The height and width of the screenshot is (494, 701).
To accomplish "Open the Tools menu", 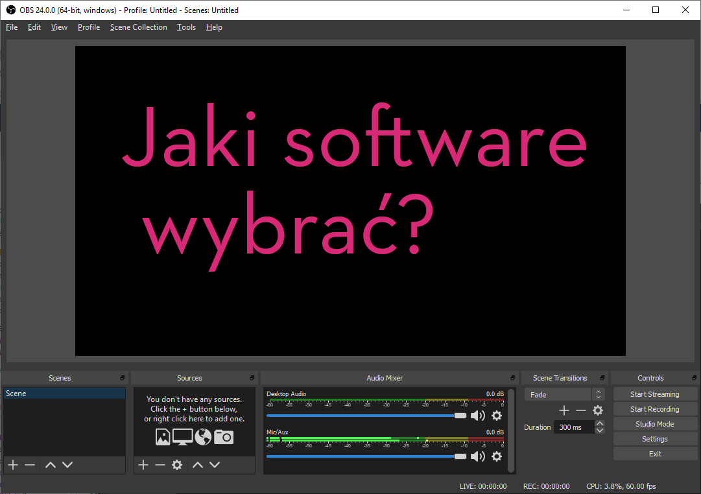I will pos(186,27).
